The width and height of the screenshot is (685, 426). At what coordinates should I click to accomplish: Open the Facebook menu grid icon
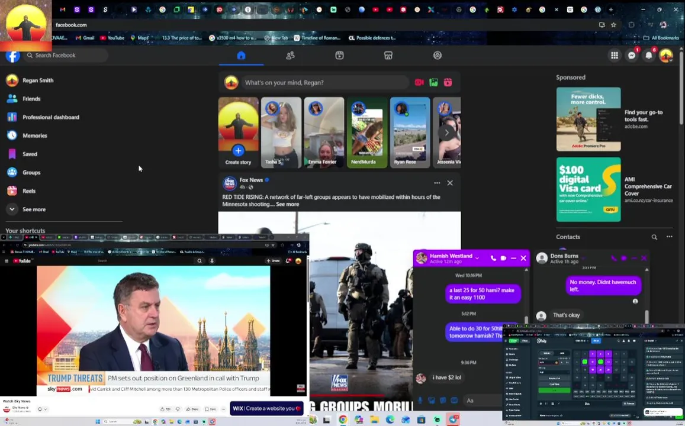(x=614, y=55)
